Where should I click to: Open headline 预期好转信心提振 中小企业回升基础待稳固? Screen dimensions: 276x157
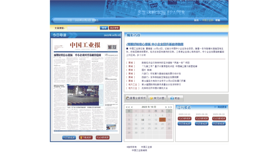155,44
